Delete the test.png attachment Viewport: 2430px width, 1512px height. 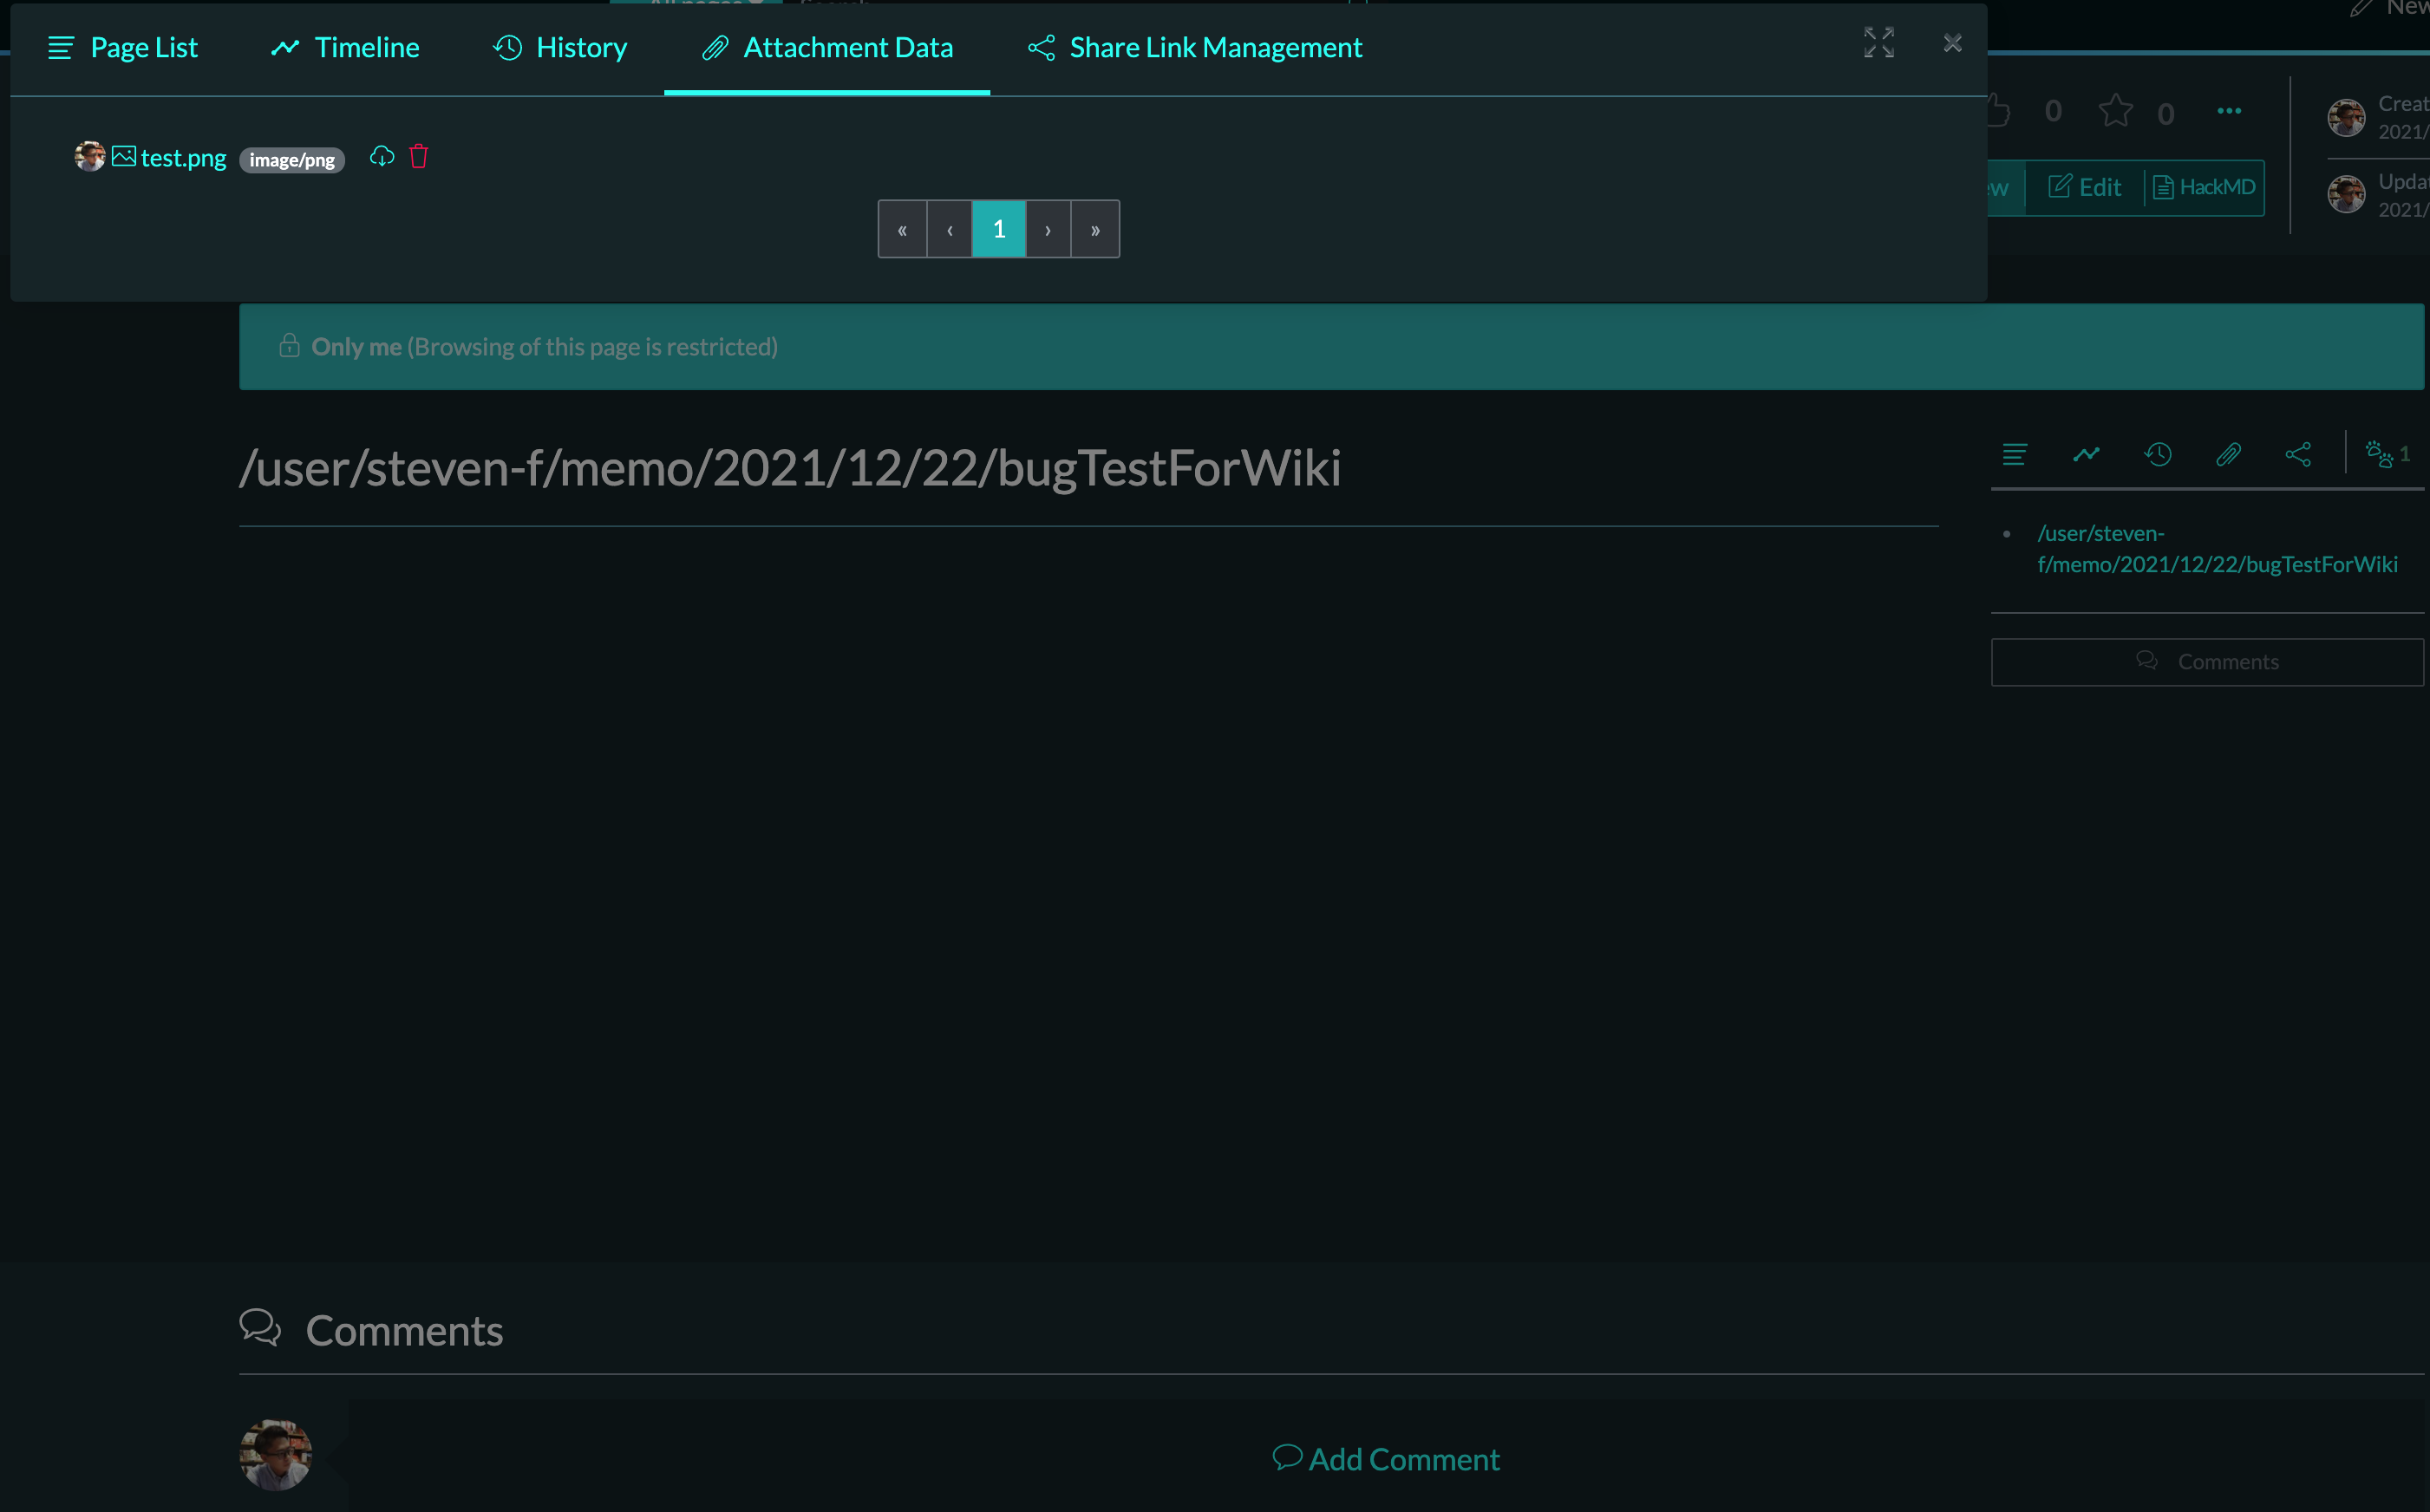coord(418,157)
